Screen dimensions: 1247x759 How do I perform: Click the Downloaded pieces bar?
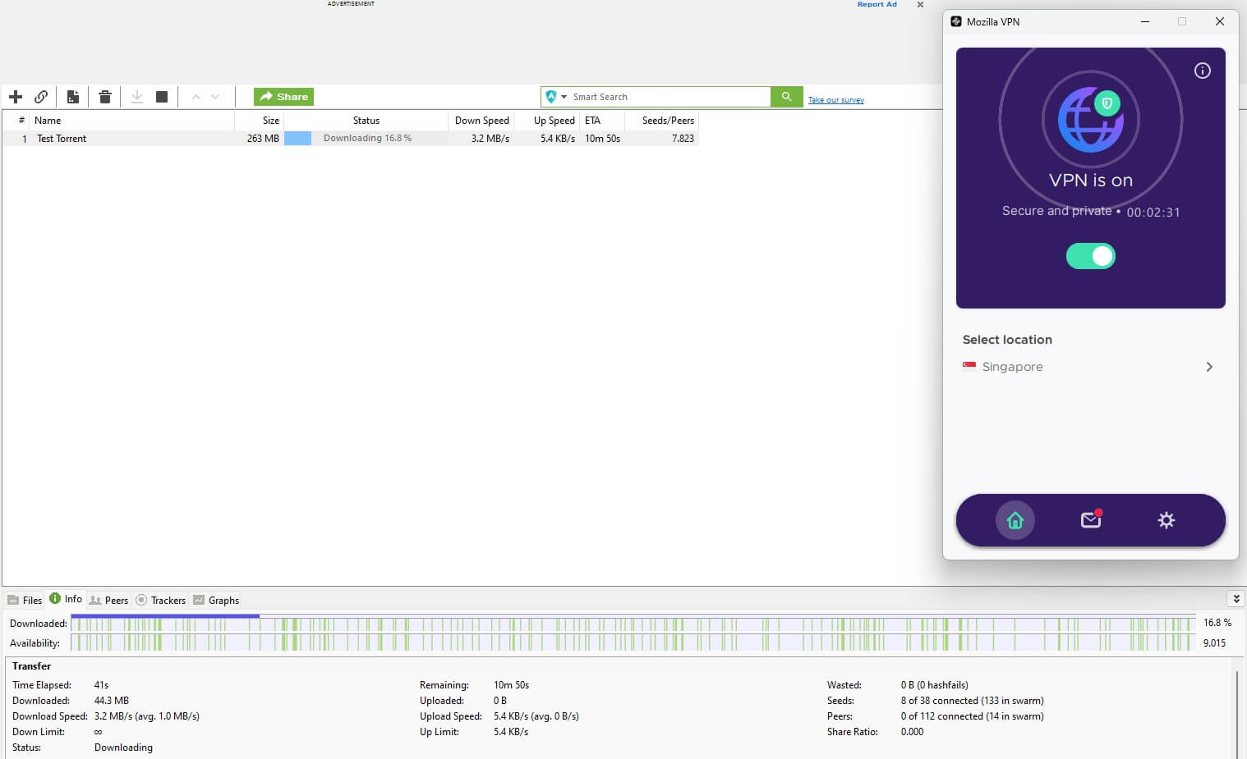tap(633, 624)
